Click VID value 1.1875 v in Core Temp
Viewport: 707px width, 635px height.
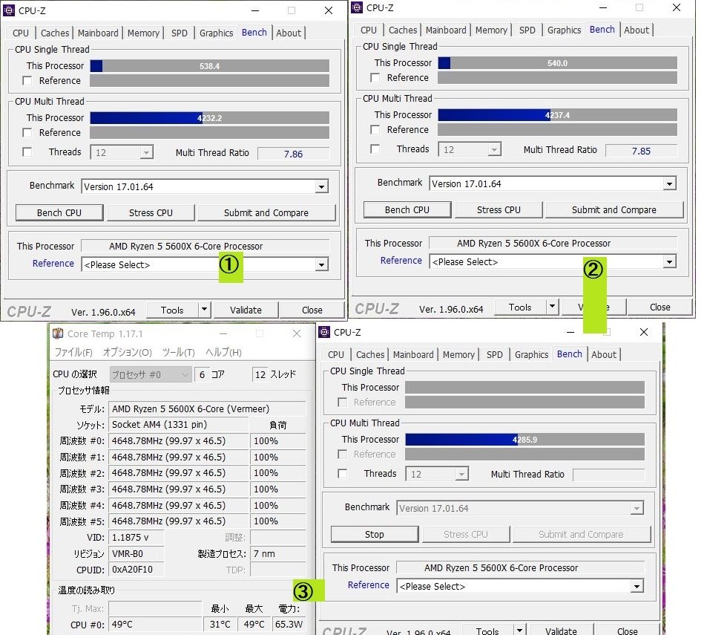pos(137,538)
